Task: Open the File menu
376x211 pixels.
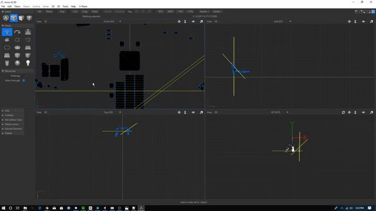Action: coord(3,6)
